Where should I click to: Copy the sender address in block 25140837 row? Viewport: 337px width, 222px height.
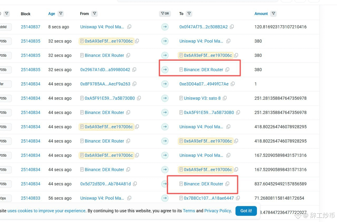[x=129, y=27]
